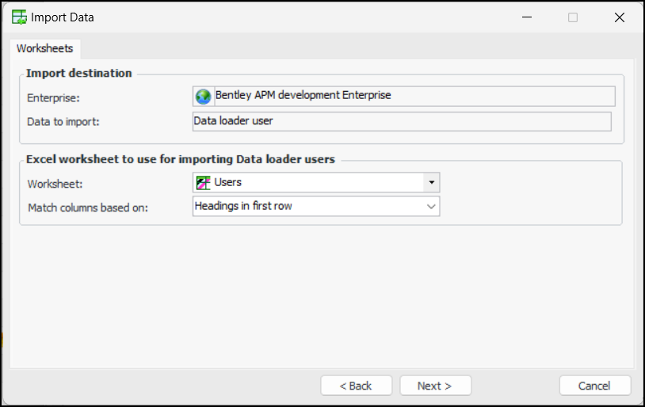Screen dimensions: 645x407
Task: Click the Enterprise field showing Bentley APM
Action: point(404,96)
